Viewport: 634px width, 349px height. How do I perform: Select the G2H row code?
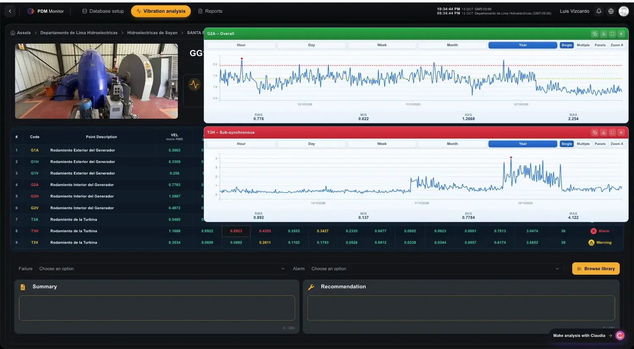tap(35, 196)
